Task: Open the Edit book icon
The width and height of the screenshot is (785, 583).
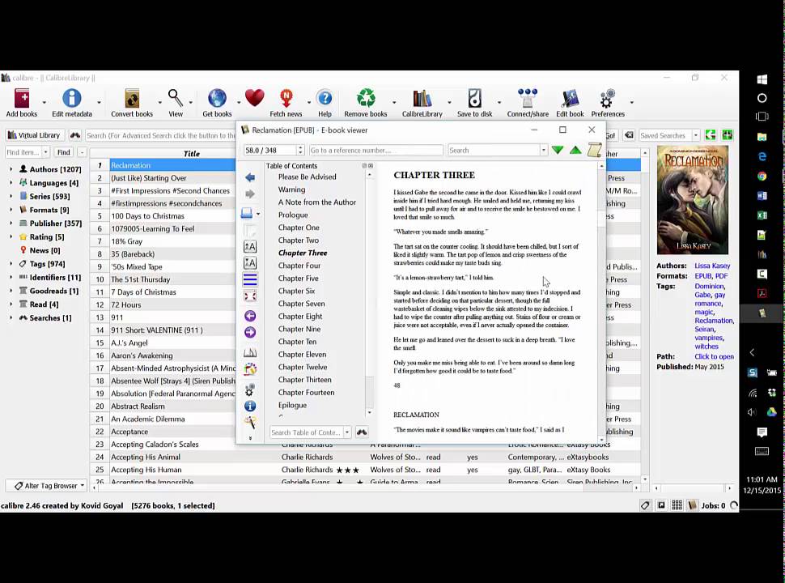Action: (x=570, y=98)
